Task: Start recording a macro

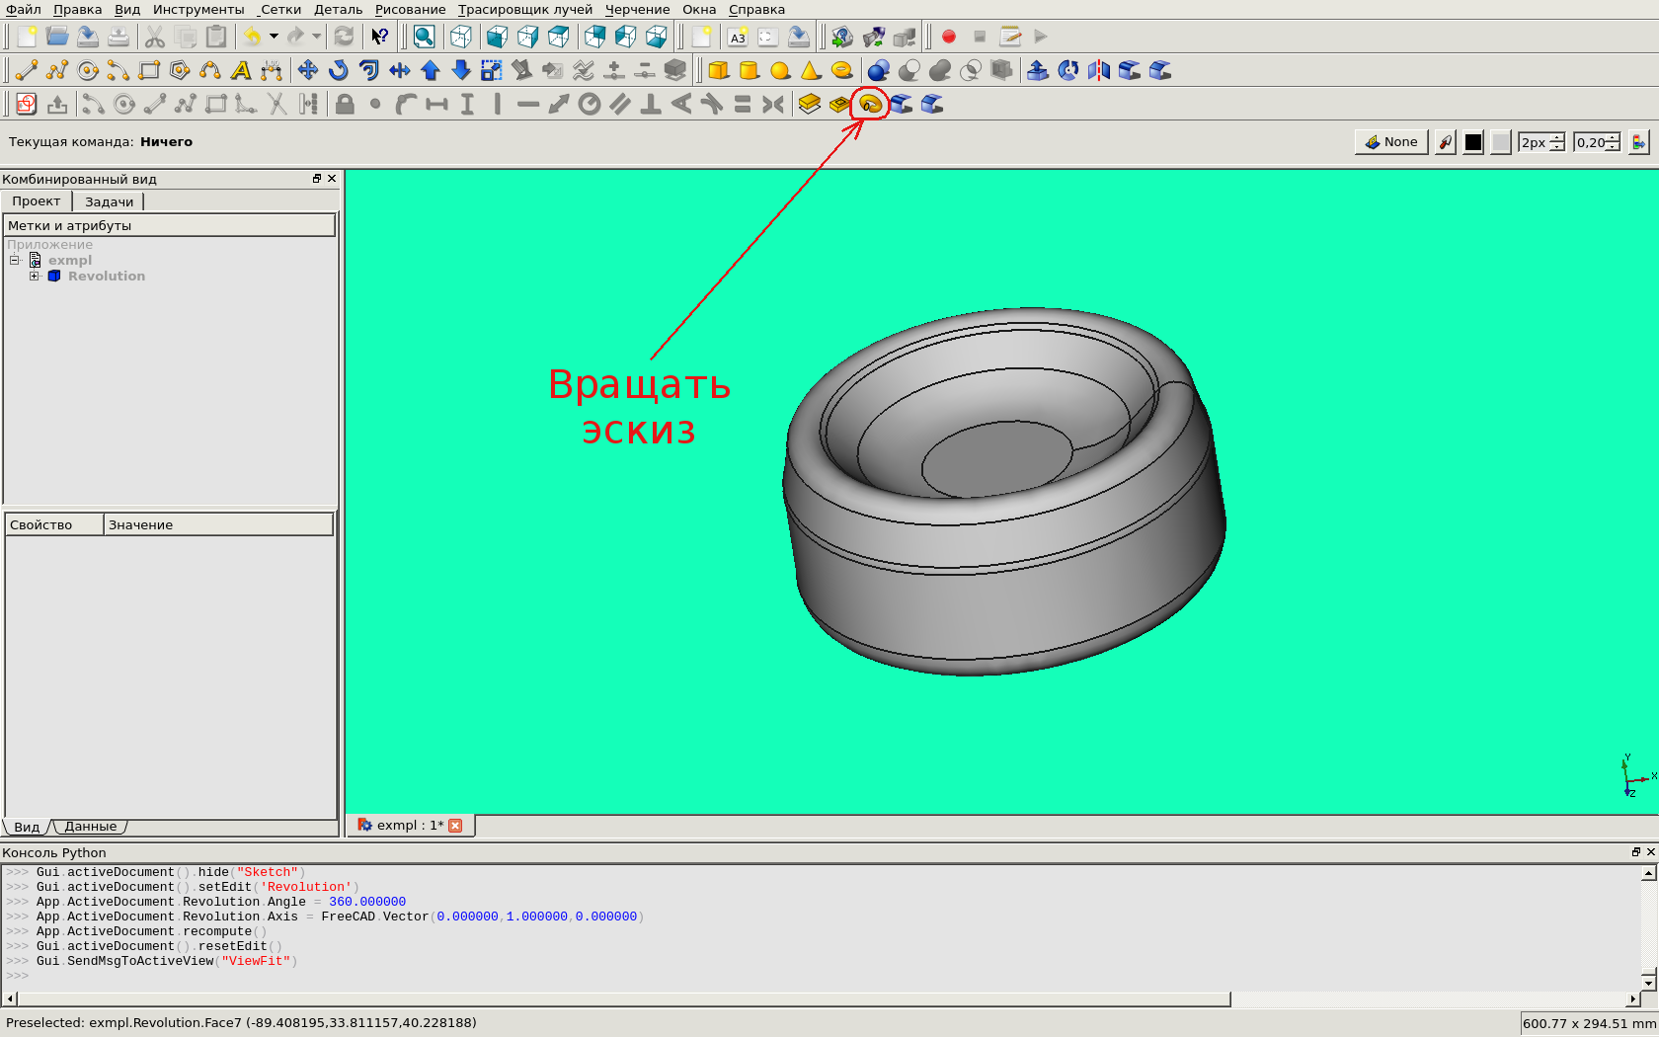Action: [x=949, y=37]
